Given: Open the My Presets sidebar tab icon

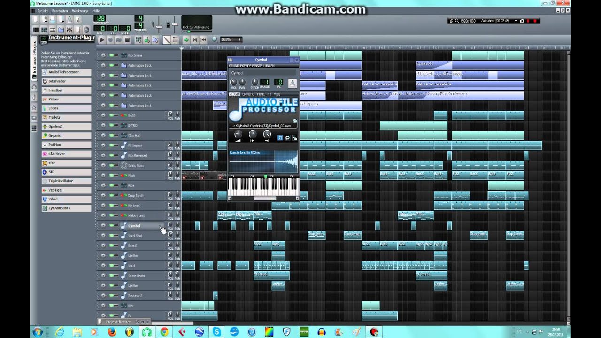Looking at the screenshot, I should (x=34, y=108).
